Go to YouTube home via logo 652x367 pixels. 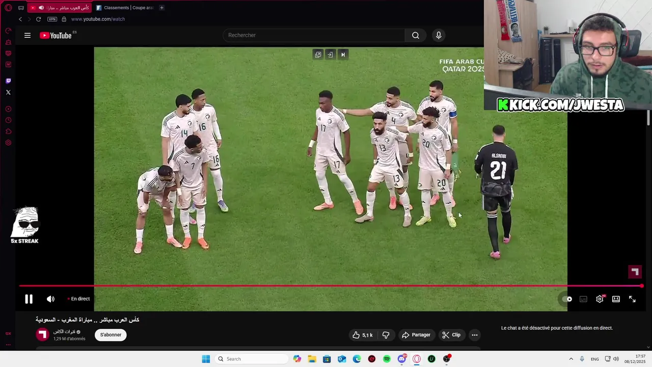point(56,35)
